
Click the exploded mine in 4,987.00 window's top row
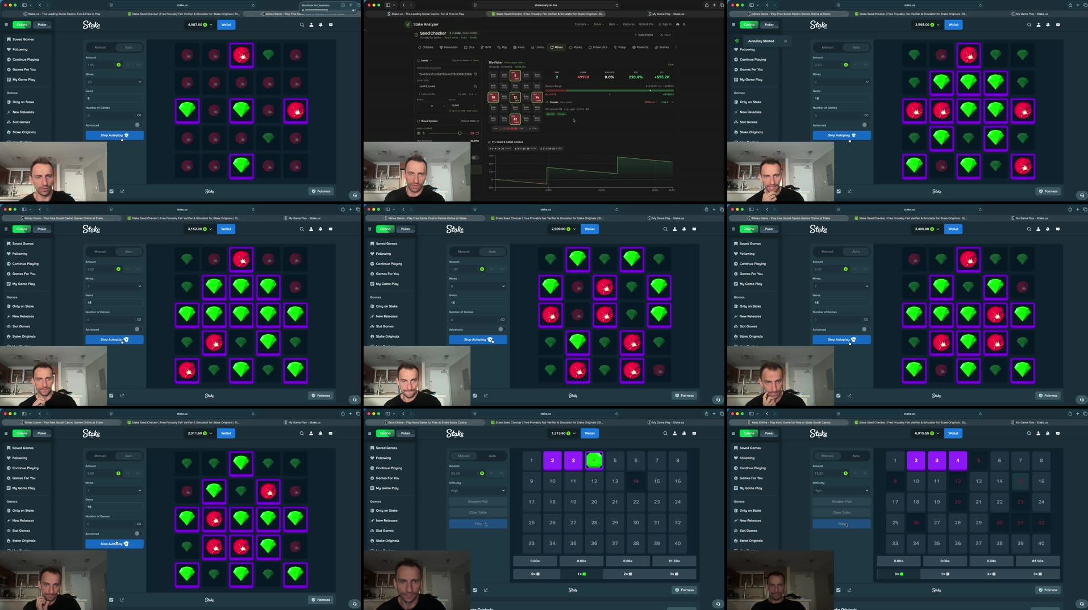click(241, 55)
